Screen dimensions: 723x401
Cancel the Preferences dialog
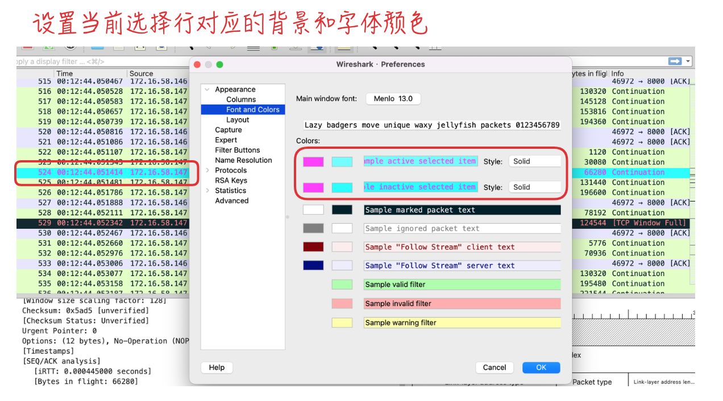click(495, 367)
